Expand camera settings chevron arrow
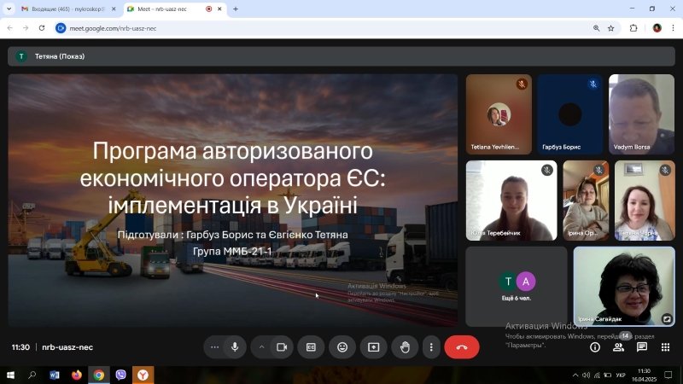This screenshot has height=384, width=683. click(x=261, y=347)
